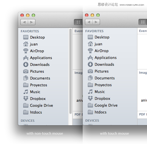This screenshot has height=144, width=147.
Task: Click DEVICES header in the left window
Action: point(27,121)
